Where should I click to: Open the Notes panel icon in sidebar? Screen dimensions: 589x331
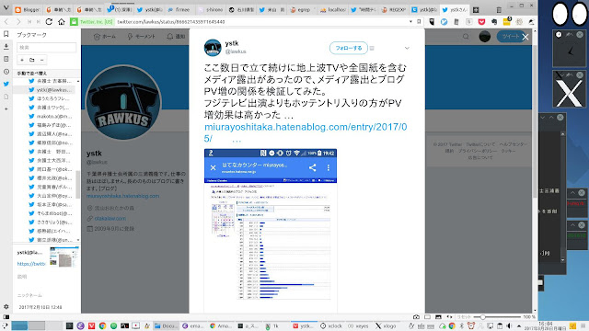tap(6, 59)
